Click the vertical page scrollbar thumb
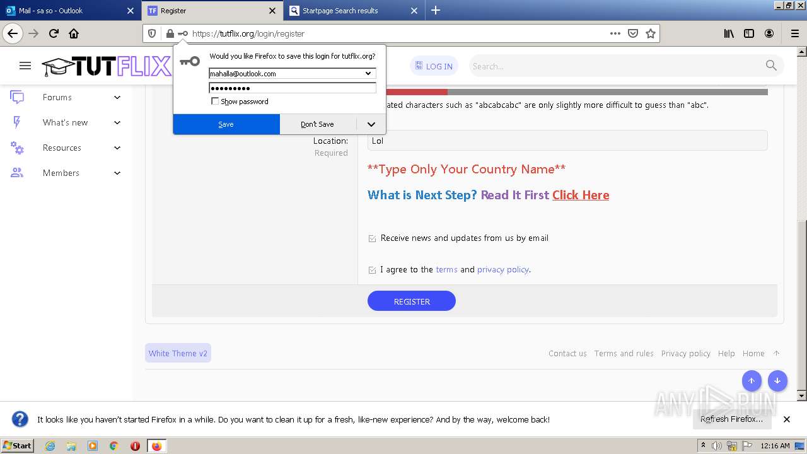Image resolution: width=807 pixels, height=454 pixels. click(801, 305)
